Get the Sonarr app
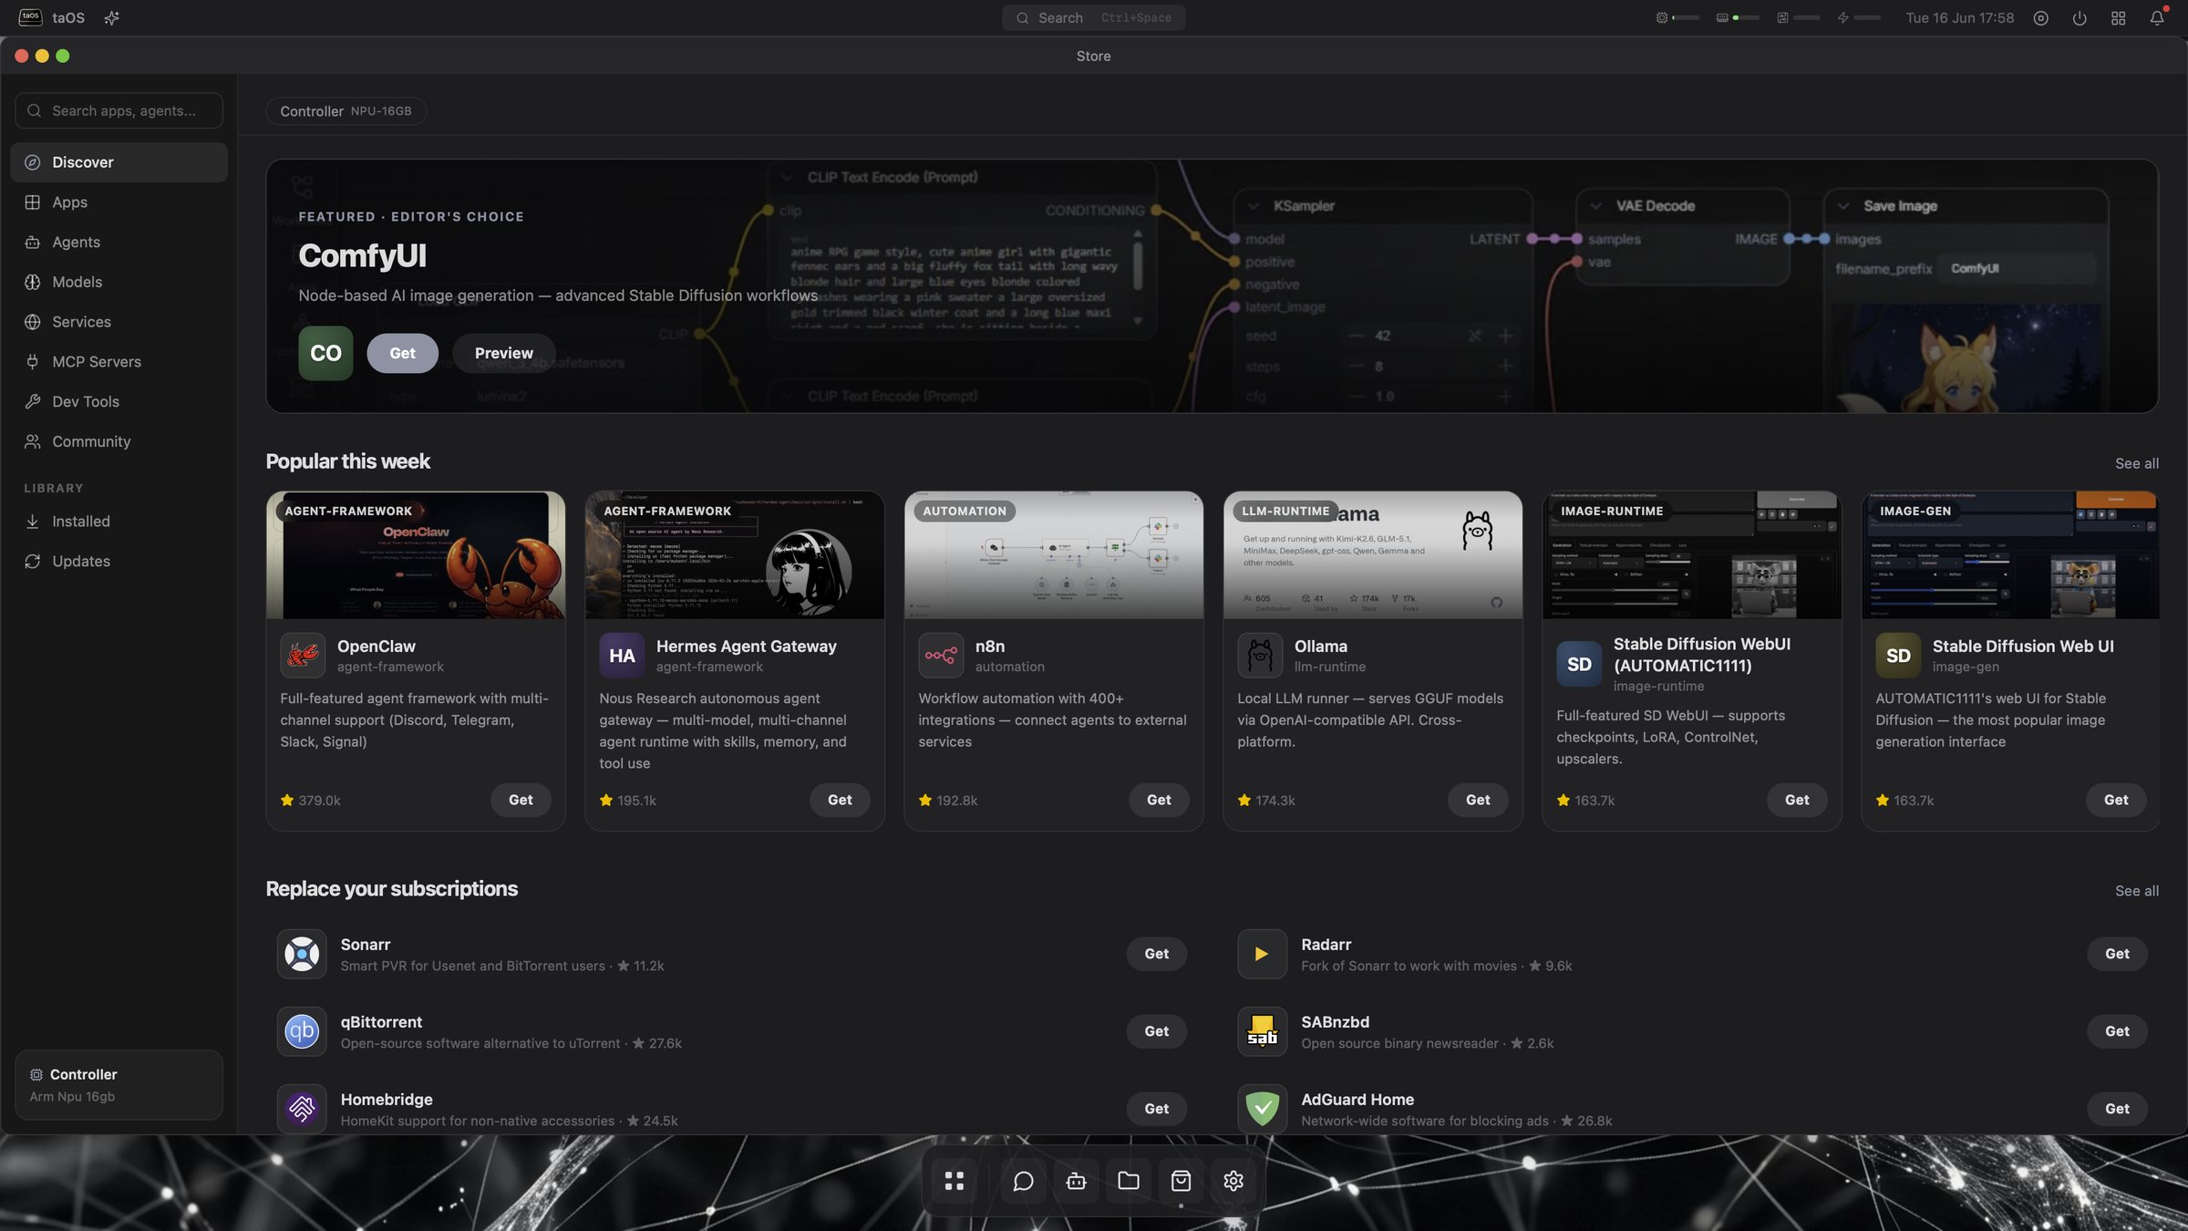This screenshot has height=1231, width=2188. pos(1156,954)
